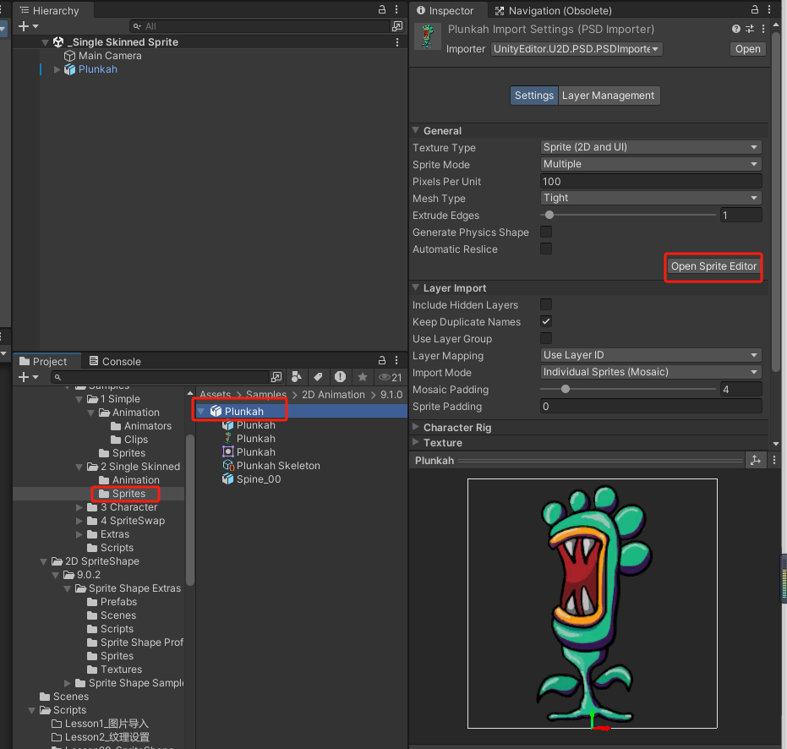Click the Plunkah import settings thumbnail icon
Image resolution: width=787 pixels, height=749 pixels.
[427, 36]
